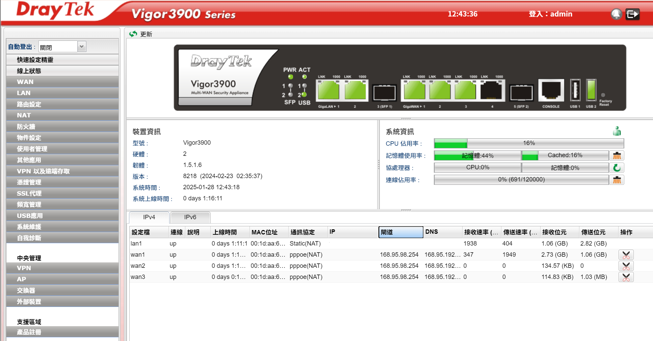Image resolution: width=653 pixels, height=341 pixels.
Task: Select the lan1 row in table
Action: point(391,244)
